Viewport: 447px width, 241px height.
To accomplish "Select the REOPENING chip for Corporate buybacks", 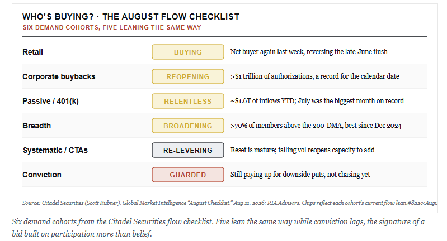I will (188, 76).
